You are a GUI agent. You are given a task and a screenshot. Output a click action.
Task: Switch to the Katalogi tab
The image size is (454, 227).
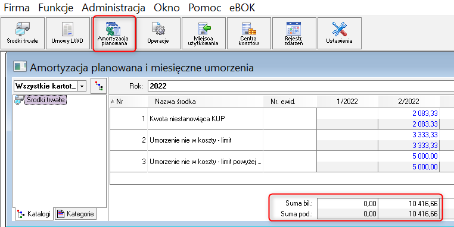coord(34,214)
